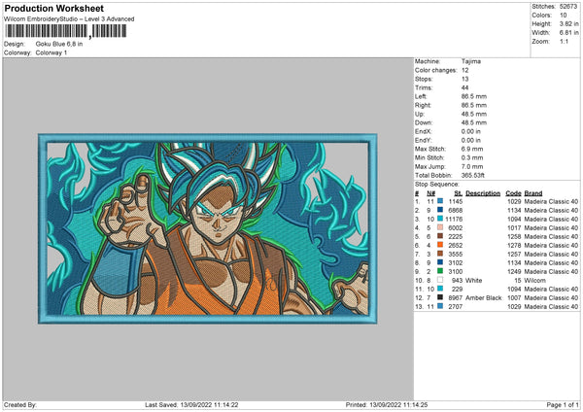Screen dimensions: 583x412
Task: Click the barcode under the worksheet title
Action: pyautogui.click(x=65, y=31)
